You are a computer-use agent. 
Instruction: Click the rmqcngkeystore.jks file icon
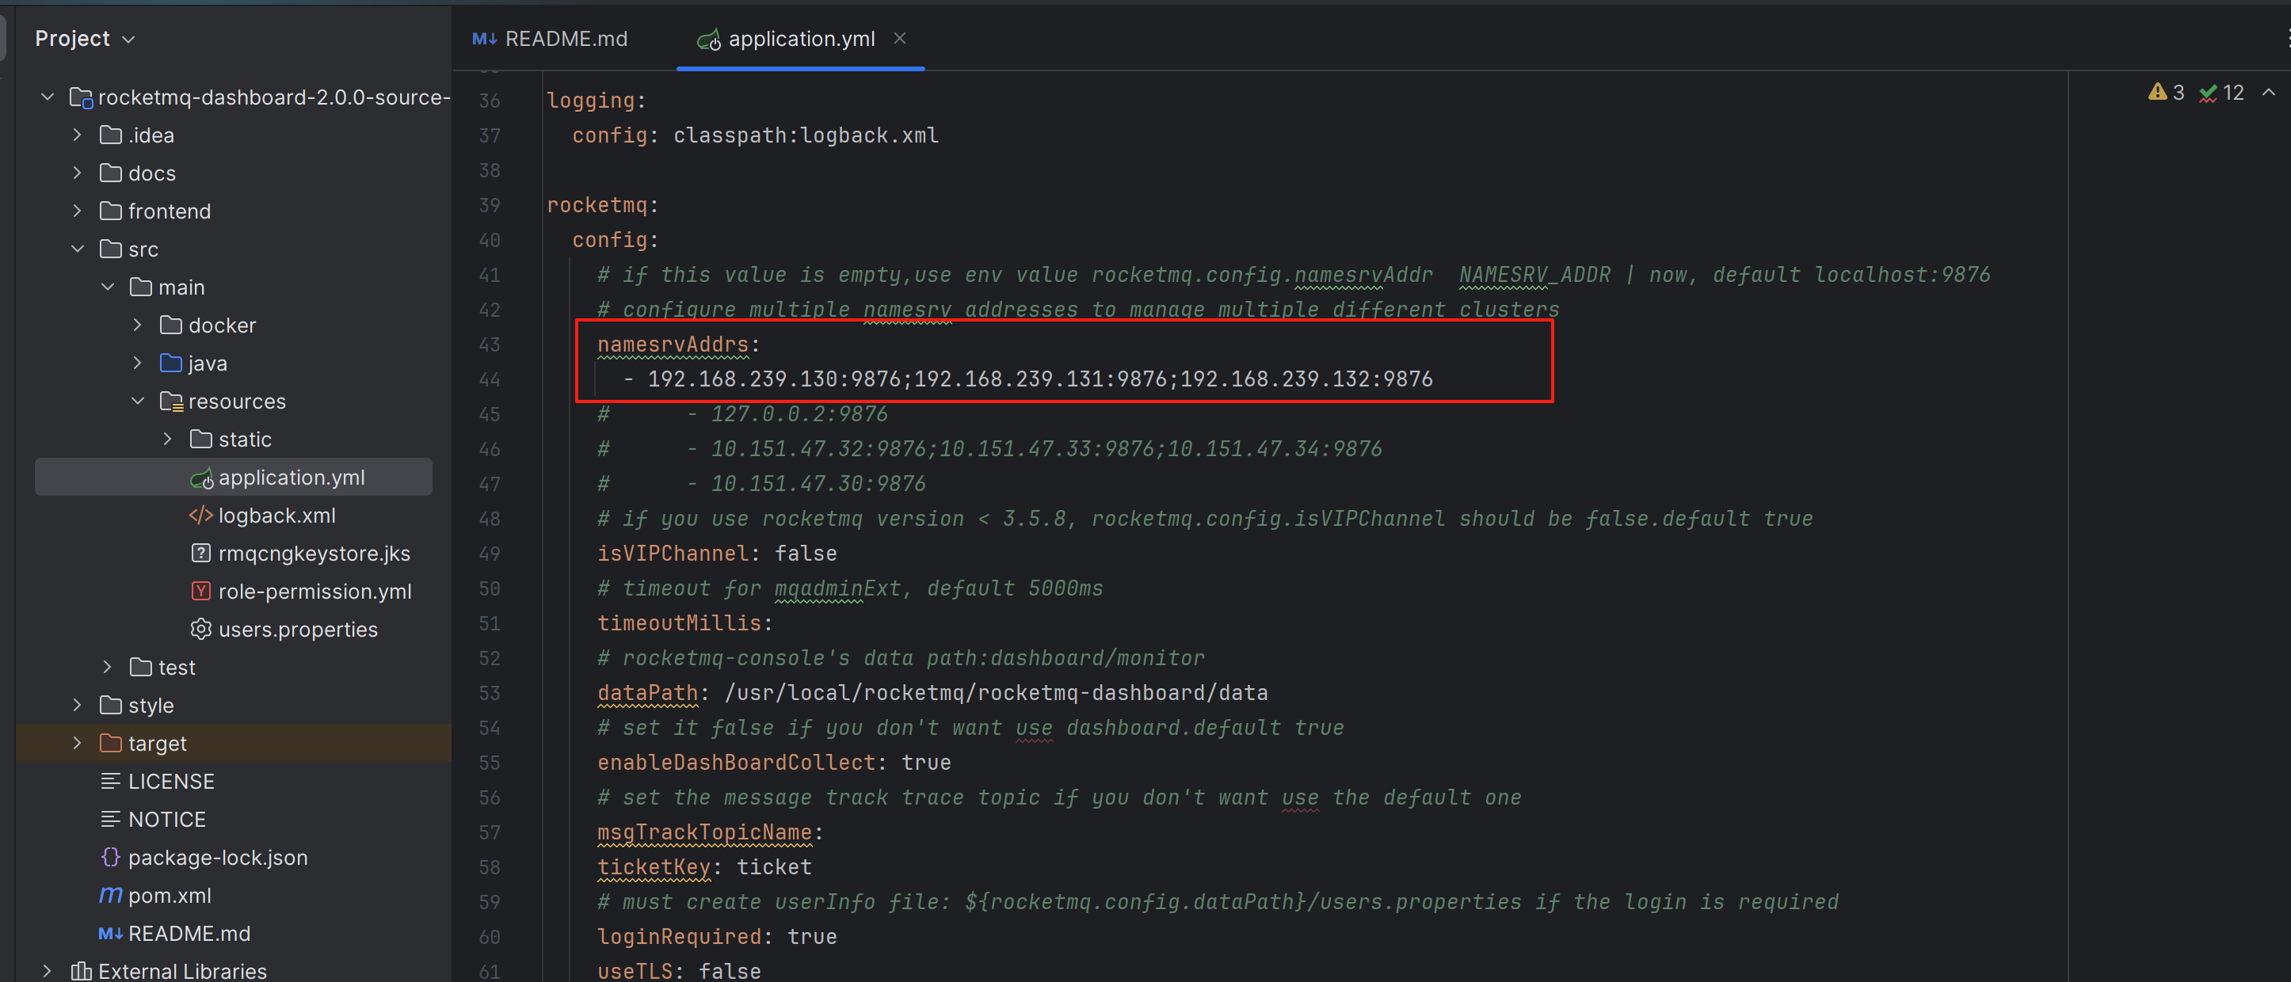(x=201, y=553)
